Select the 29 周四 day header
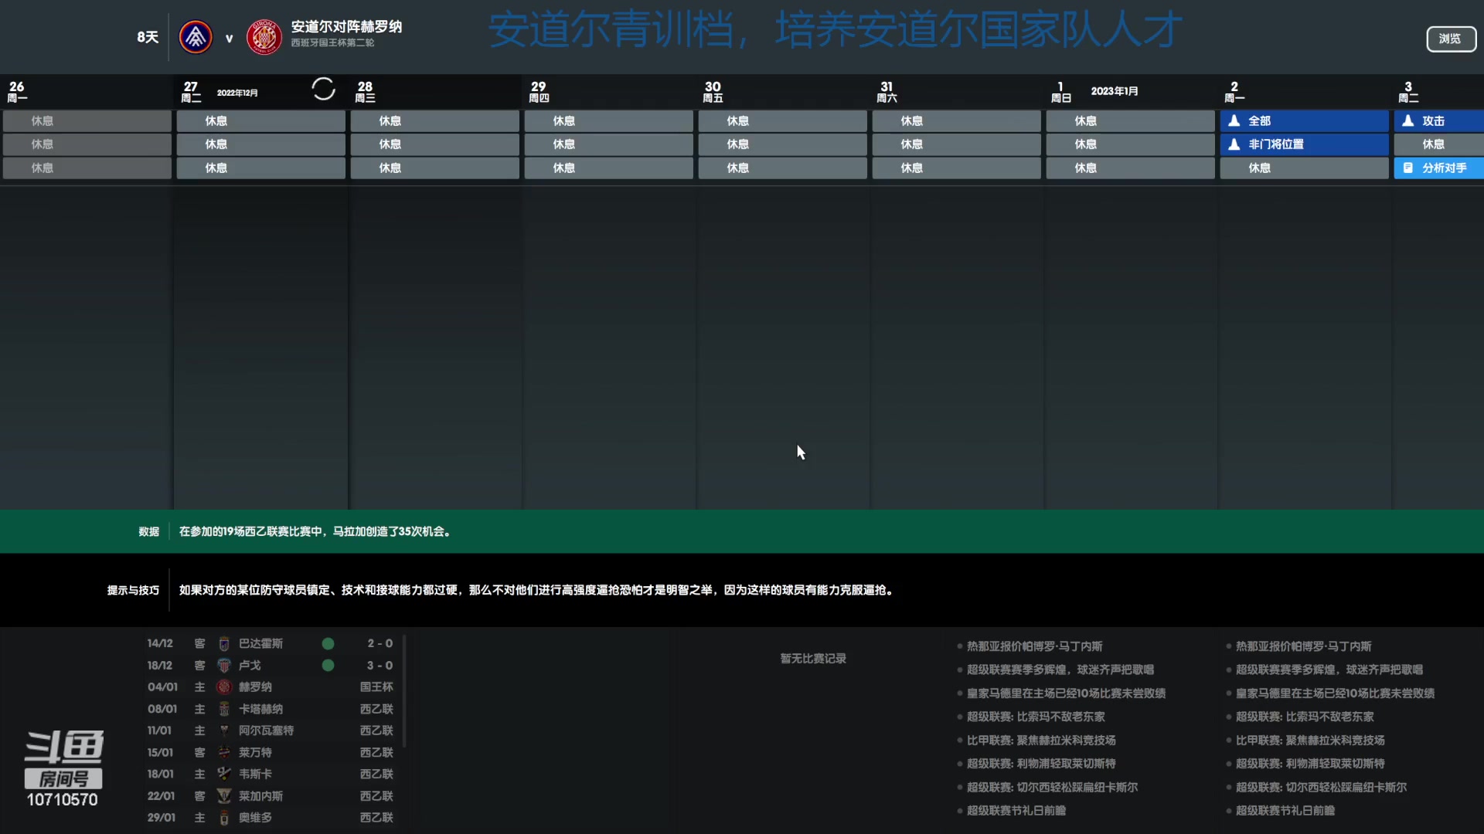This screenshot has width=1484, height=834. 539,91
